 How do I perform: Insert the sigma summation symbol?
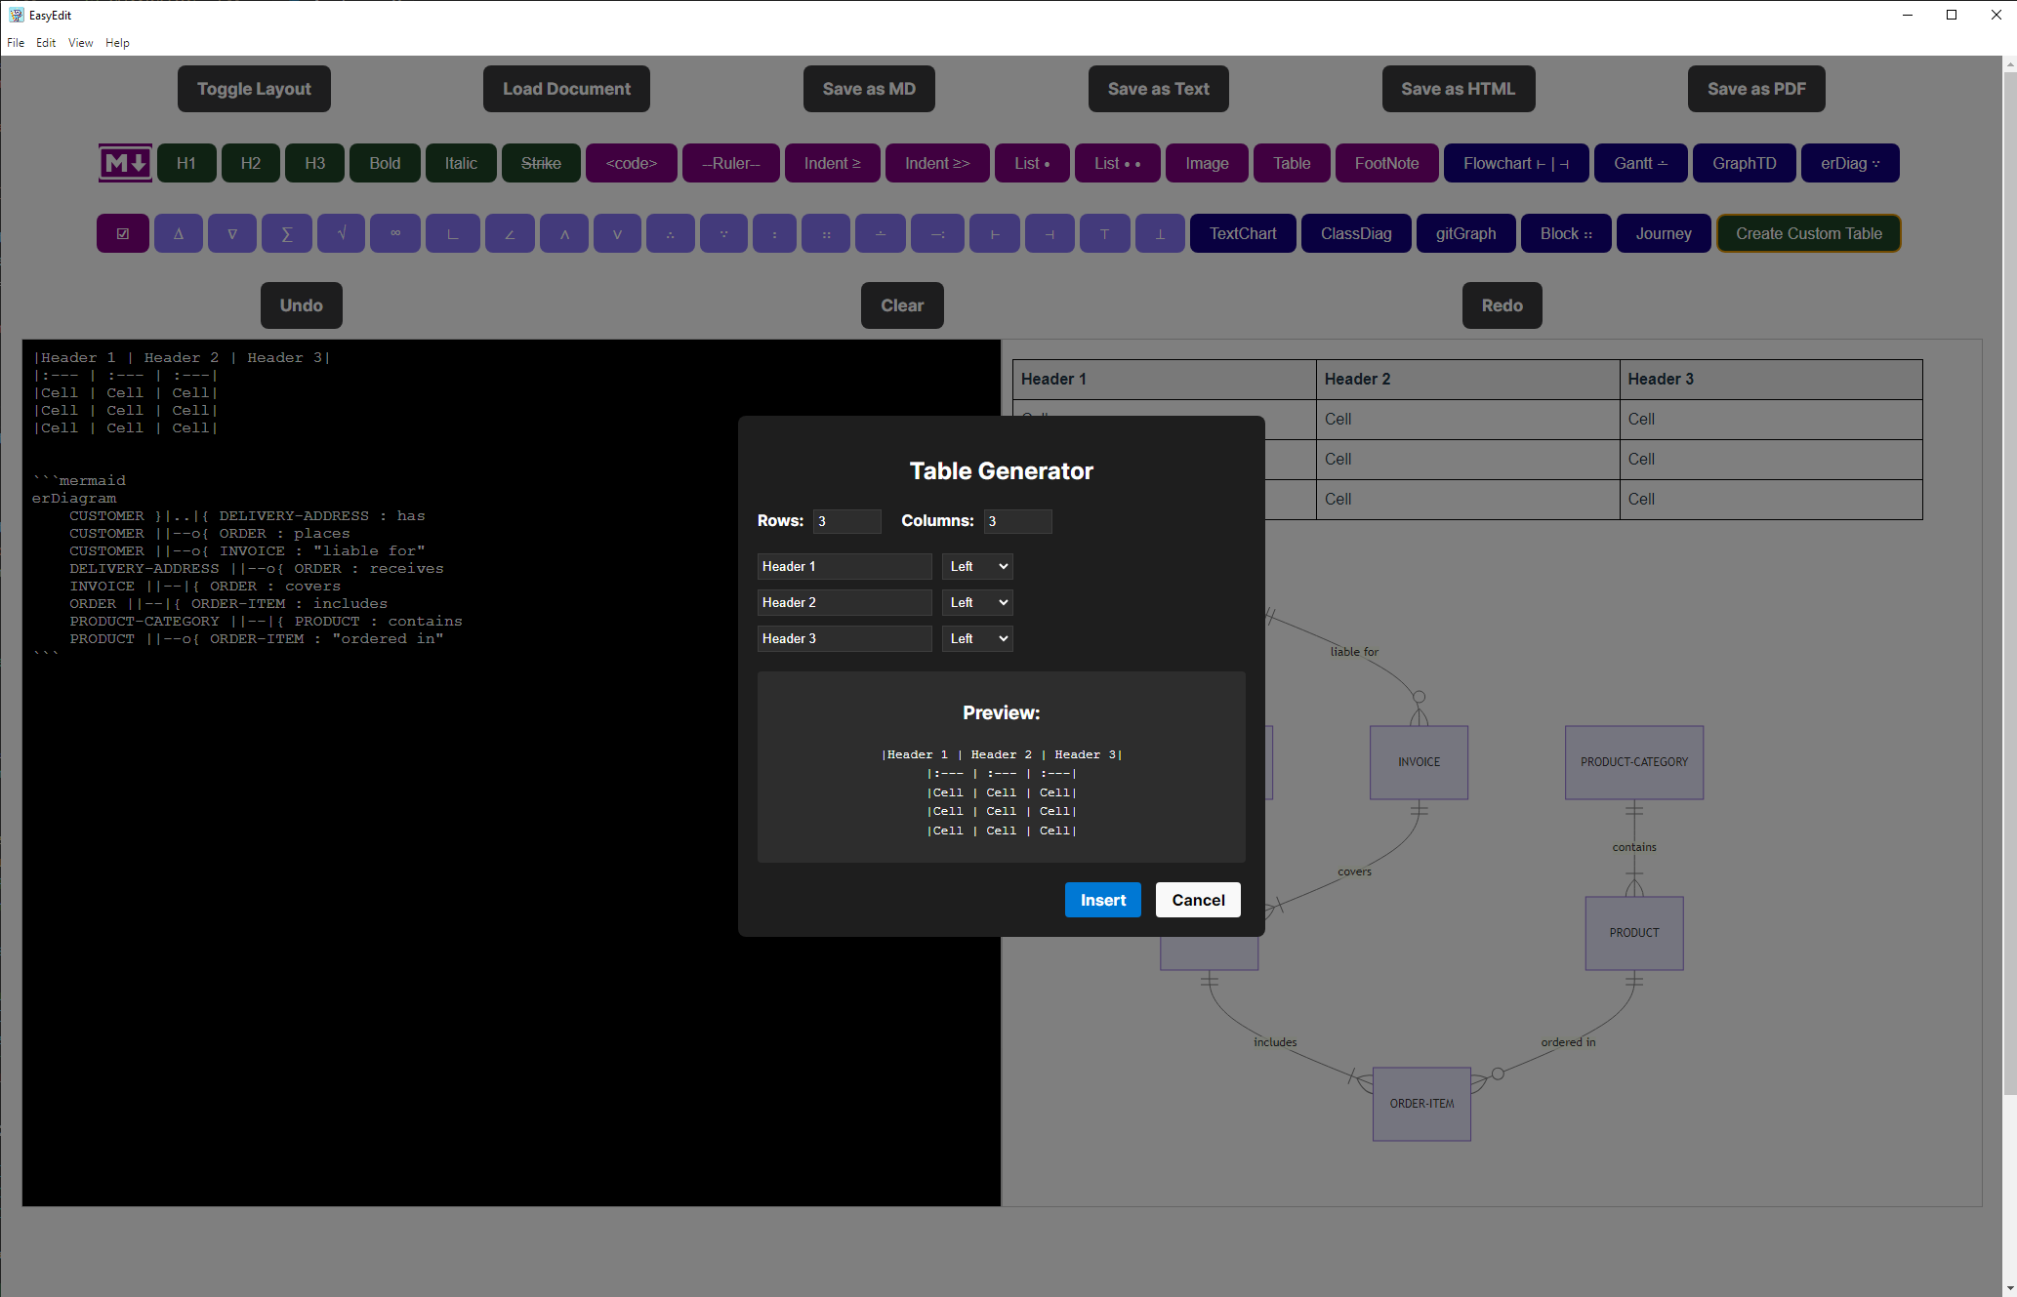pos(286,233)
